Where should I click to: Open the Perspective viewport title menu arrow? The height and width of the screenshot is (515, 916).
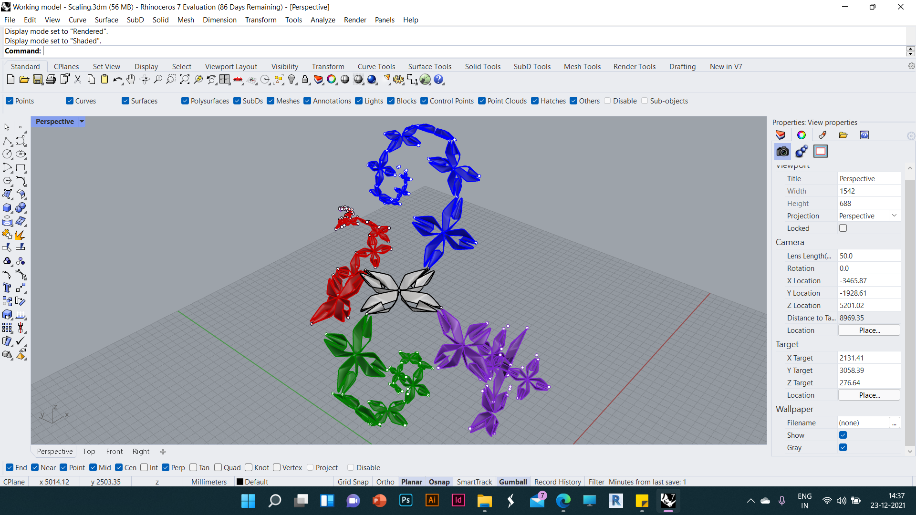click(82, 122)
